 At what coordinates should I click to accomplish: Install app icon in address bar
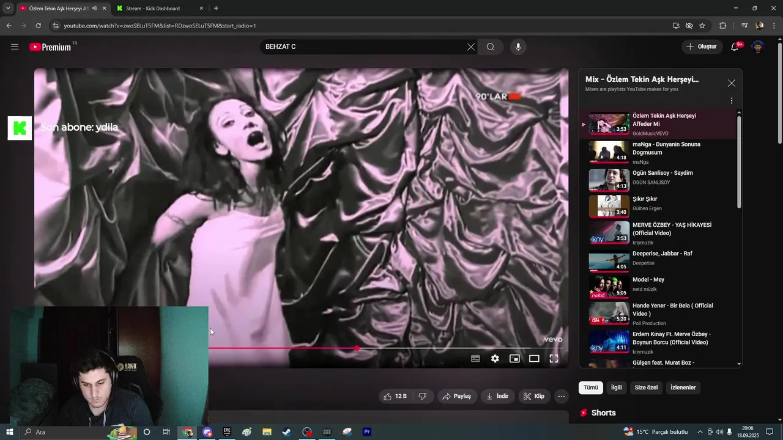pyautogui.click(x=675, y=26)
